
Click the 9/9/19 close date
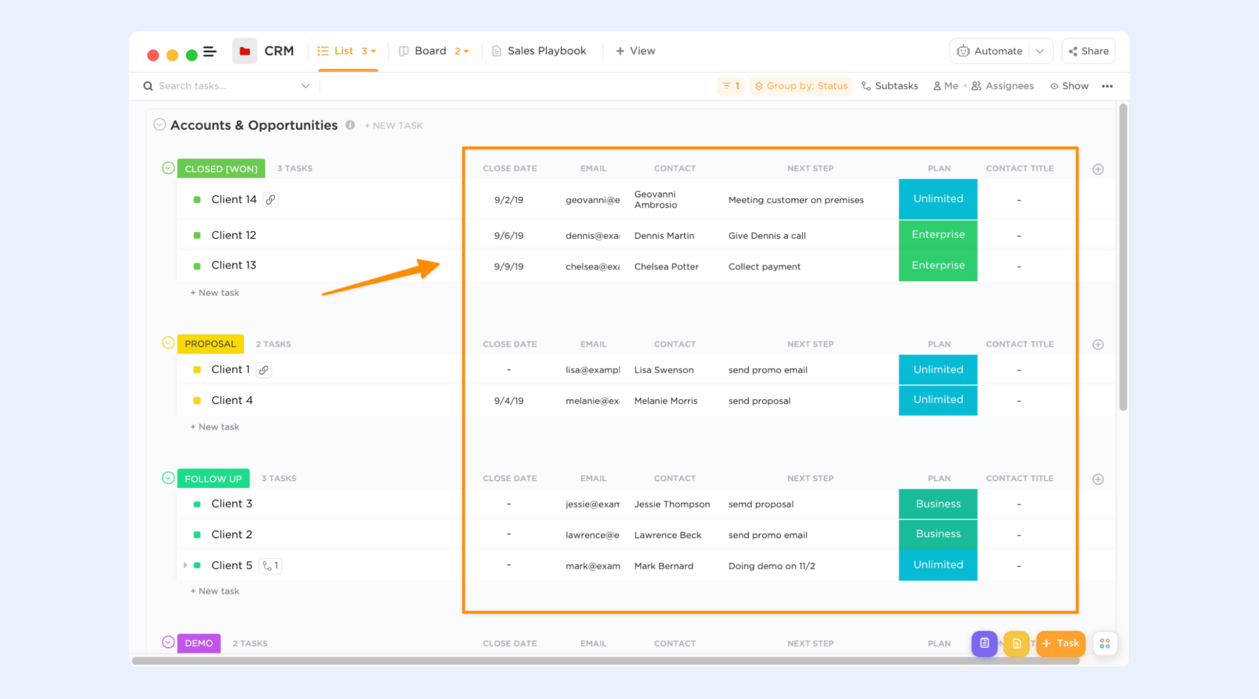[x=509, y=267]
